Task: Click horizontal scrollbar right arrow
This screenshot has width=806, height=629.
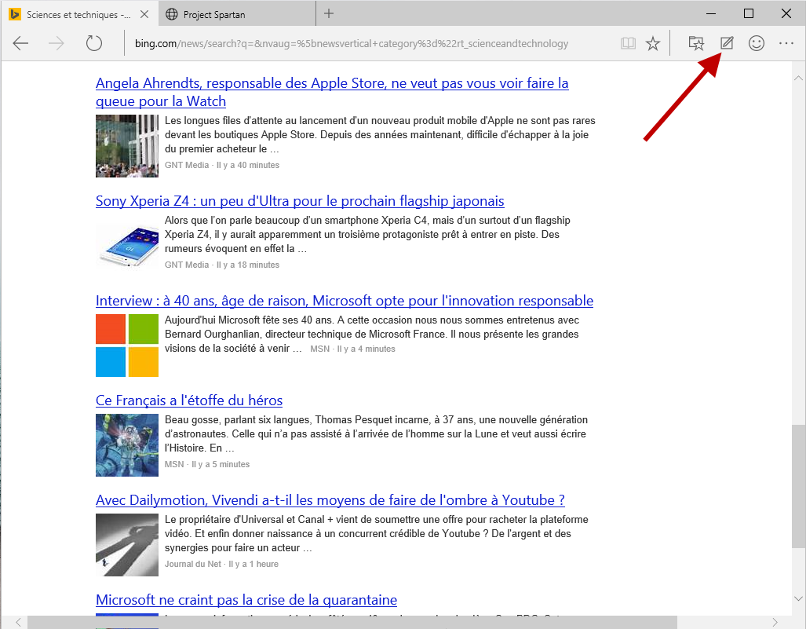Action: (775, 622)
